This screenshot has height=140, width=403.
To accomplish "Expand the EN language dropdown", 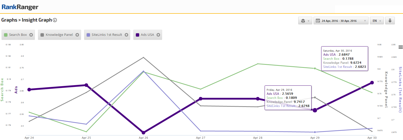I will click(376, 21).
